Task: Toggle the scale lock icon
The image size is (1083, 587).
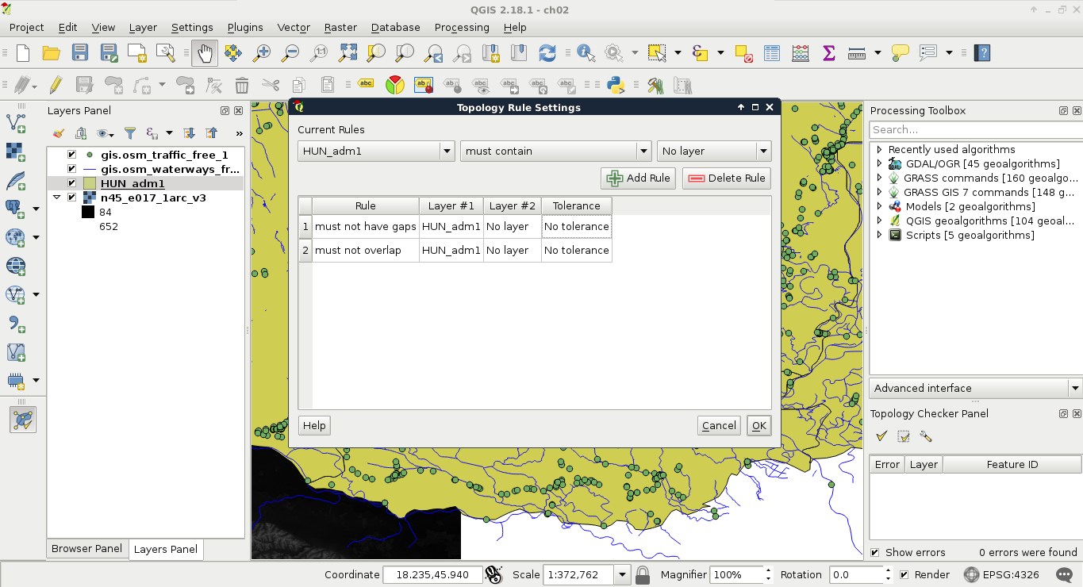Action: [643, 574]
